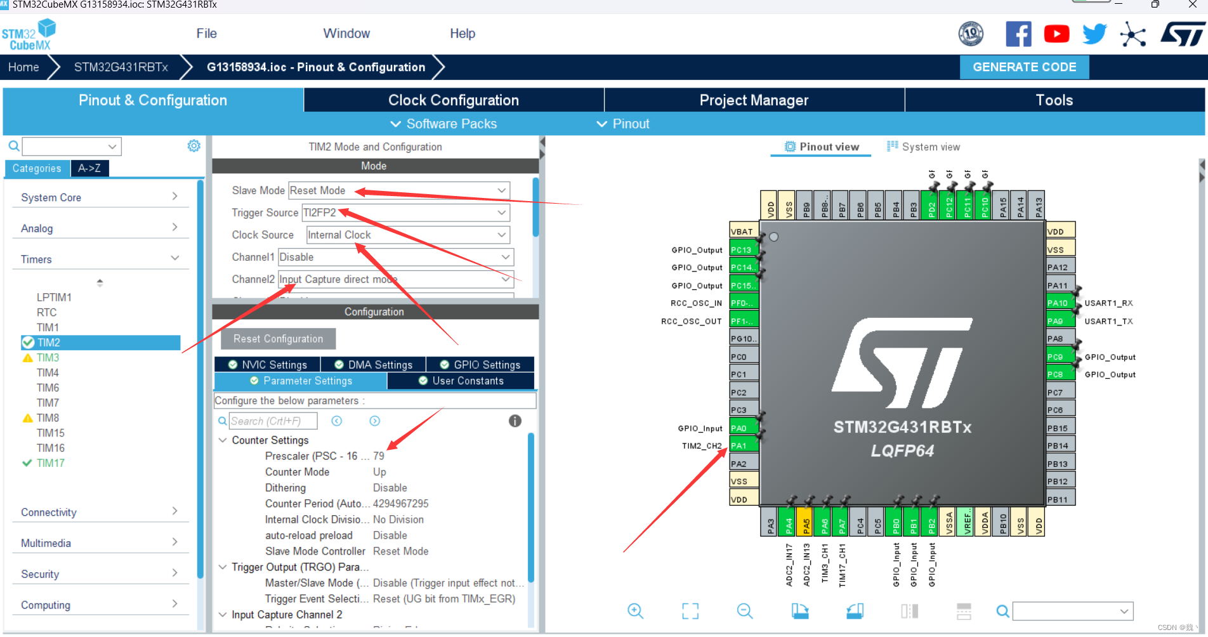The image size is (1208, 637).
Task: Click the rotate clockwise pinout icon
Action: click(x=800, y=611)
